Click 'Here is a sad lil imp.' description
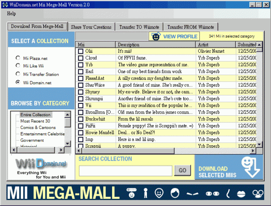 (x=137, y=139)
